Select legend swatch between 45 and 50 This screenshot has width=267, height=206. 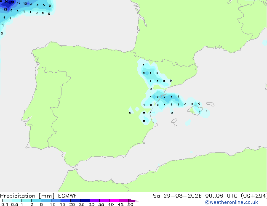(x=124, y=201)
